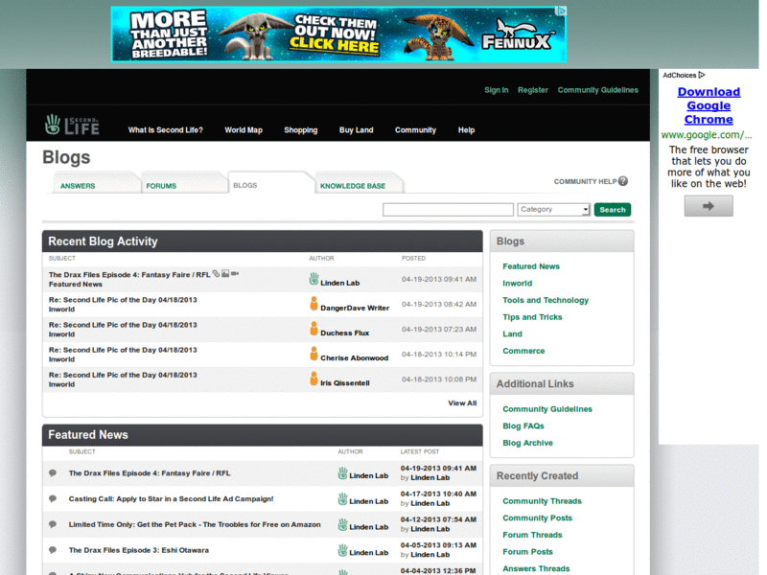Click speech bubble icon beside Drax Files Episode 3
The width and height of the screenshot is (767, 575).
point(53,550)
